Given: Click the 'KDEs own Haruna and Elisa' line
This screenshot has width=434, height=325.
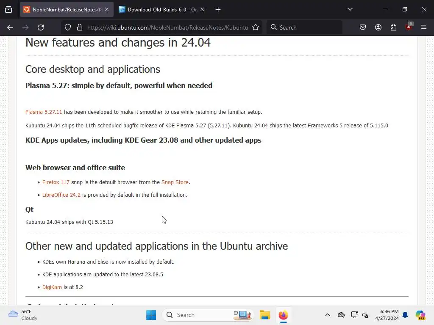Looking at the screenshot, I should 108,262.
